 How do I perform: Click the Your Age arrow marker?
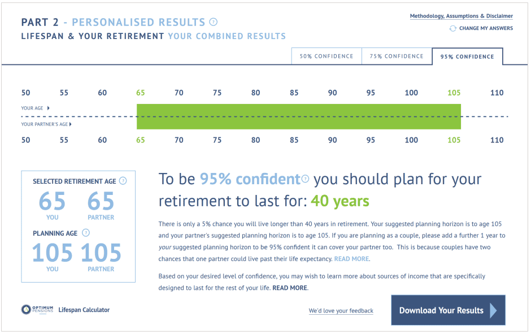tap(49, 108)
